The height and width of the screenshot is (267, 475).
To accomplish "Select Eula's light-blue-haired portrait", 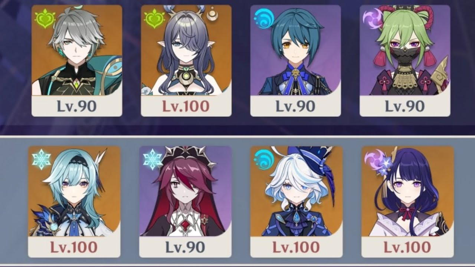I will coord(74,191).
